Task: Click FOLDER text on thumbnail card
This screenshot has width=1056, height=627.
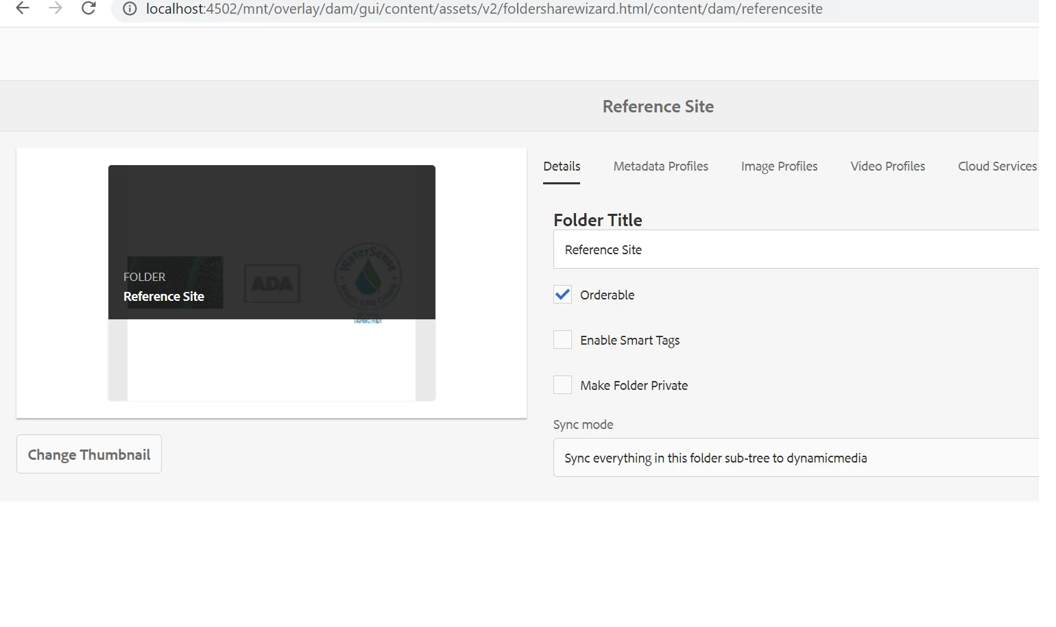Action: (145, 277)
